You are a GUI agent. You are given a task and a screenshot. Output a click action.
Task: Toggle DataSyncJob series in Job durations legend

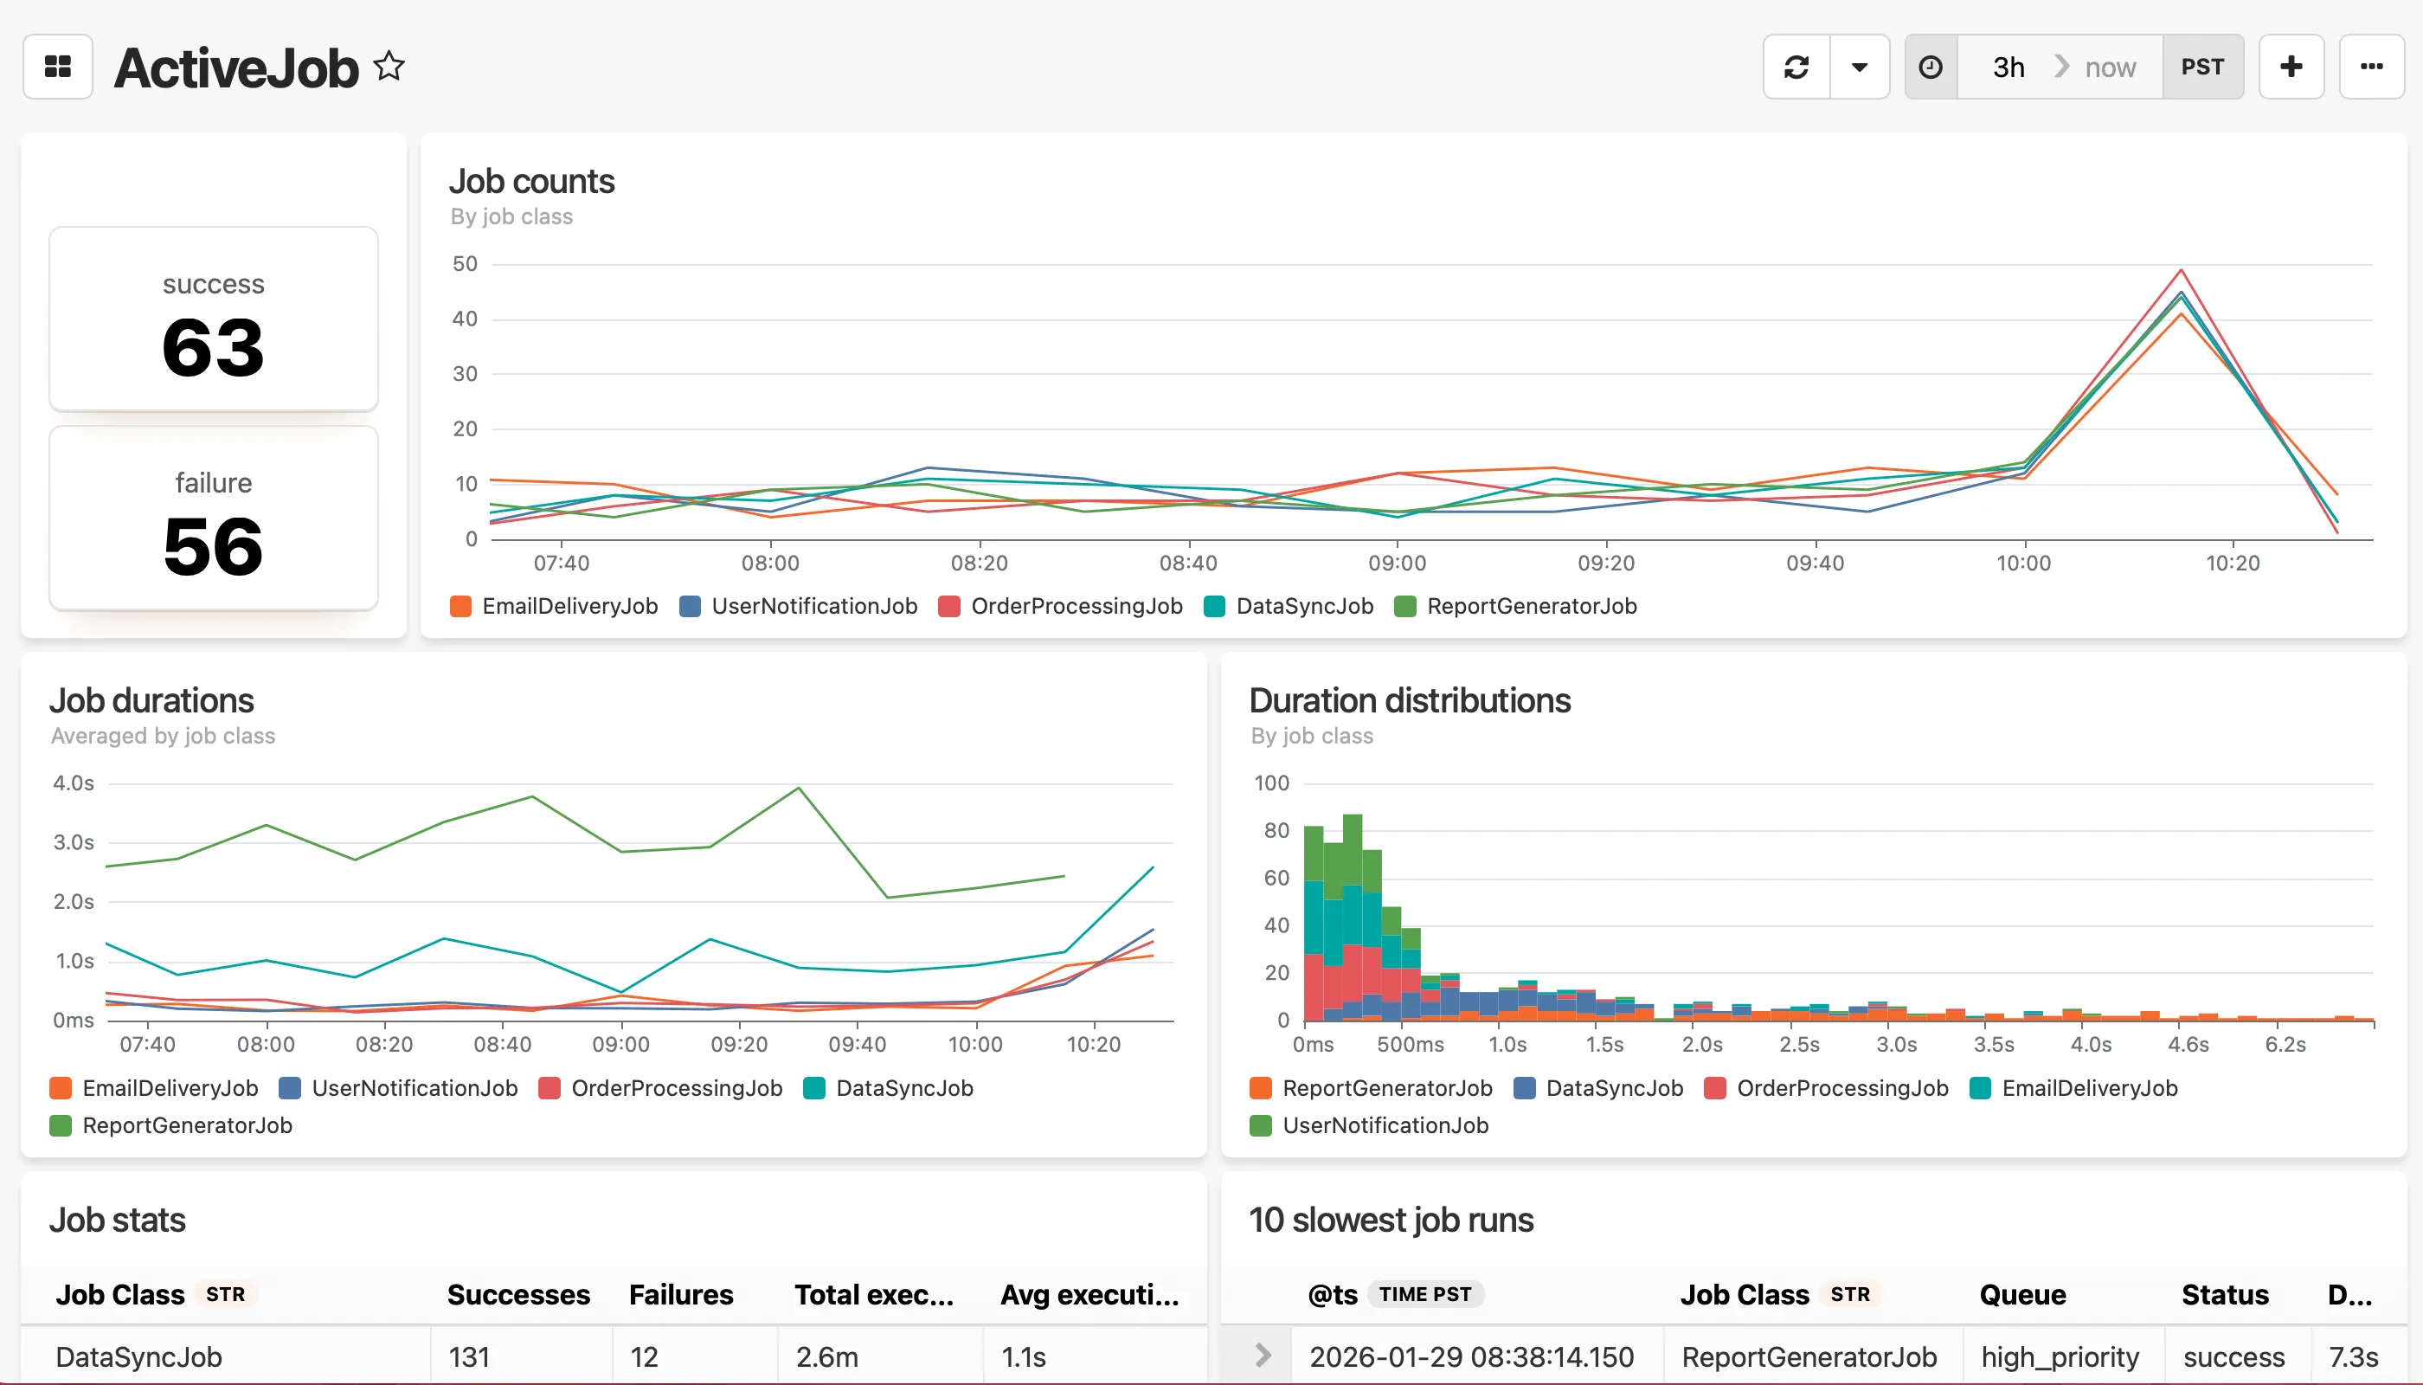coord(903,1087)
